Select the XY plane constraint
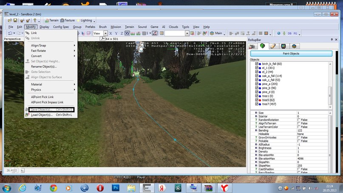343x193 pixels. pos(127,33)
